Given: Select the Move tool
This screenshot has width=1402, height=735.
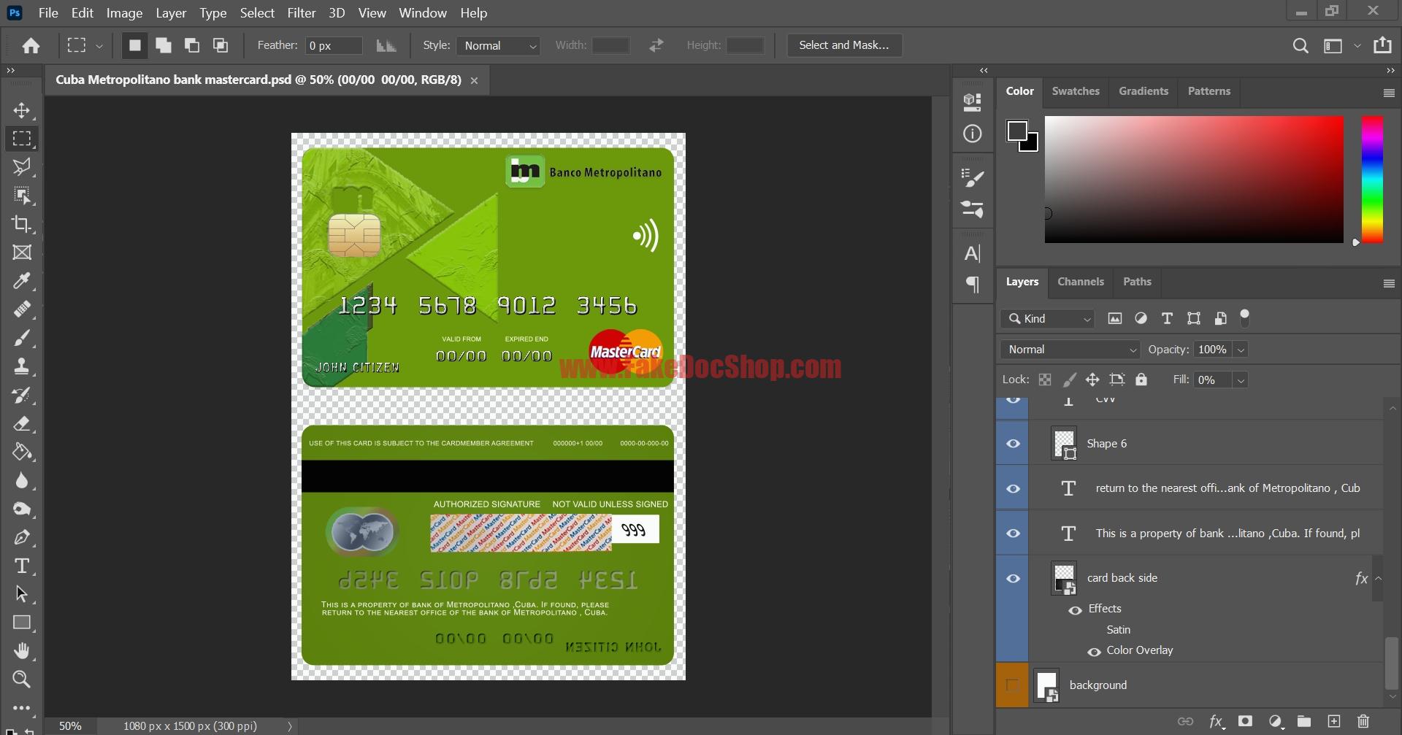Looking at the screenshot, I should pos(22,111).
